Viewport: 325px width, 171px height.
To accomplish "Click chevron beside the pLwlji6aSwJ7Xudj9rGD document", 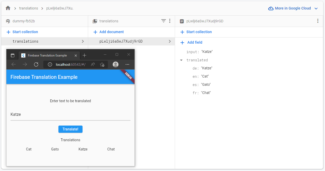I will tap(170, 41).
